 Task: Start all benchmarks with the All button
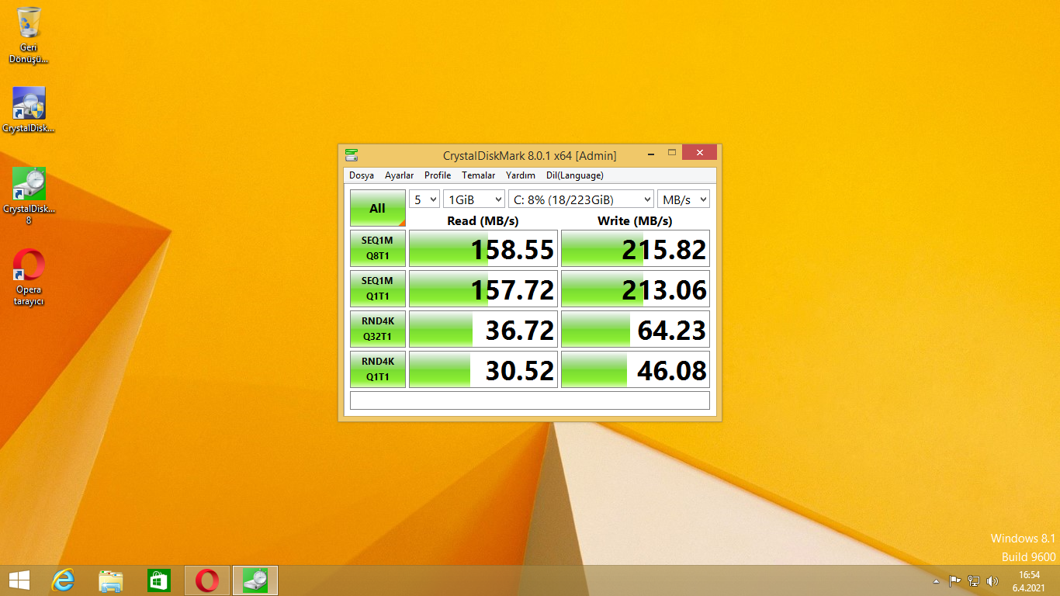point(378,208)
